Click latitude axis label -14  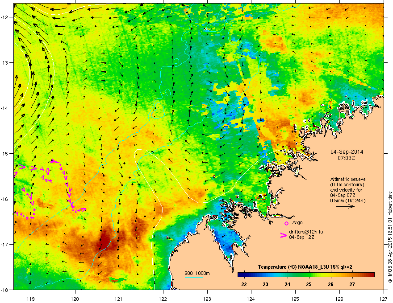pos(5,108)
